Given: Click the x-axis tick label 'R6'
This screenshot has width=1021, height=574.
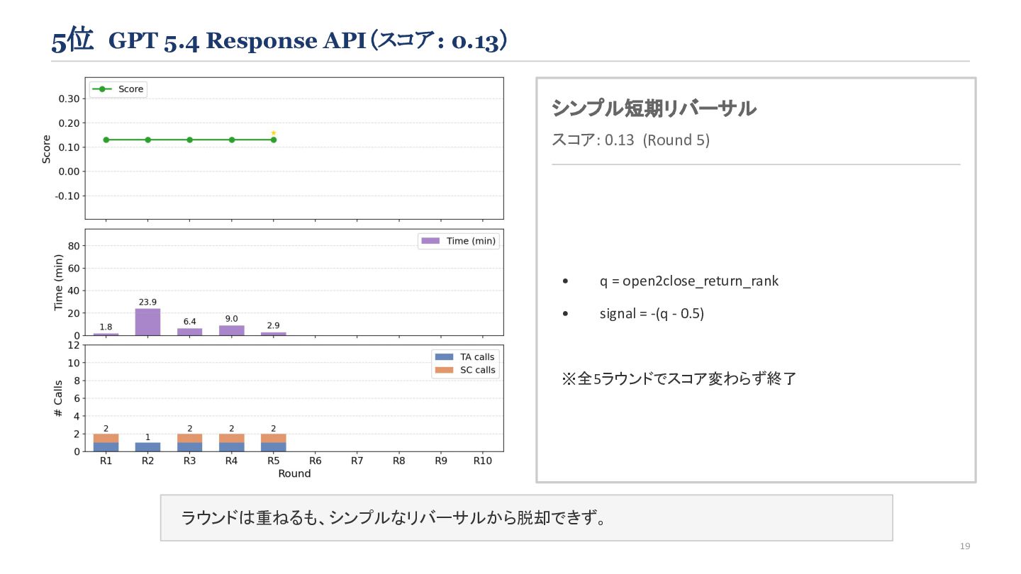Looking at the screenshot, I should point(316,461).
